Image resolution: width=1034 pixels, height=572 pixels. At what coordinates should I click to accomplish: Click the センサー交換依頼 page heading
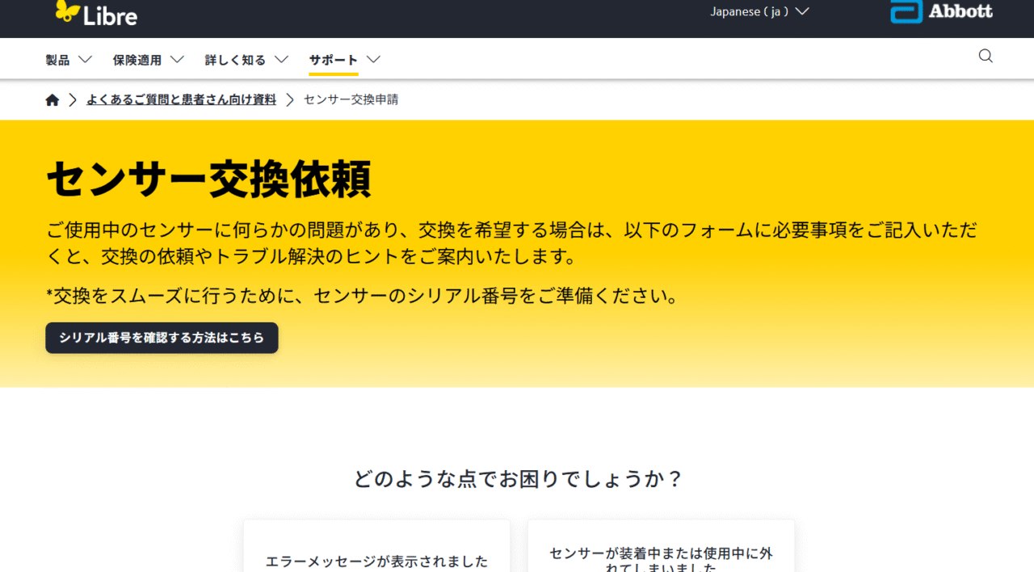tap(209, 179)
